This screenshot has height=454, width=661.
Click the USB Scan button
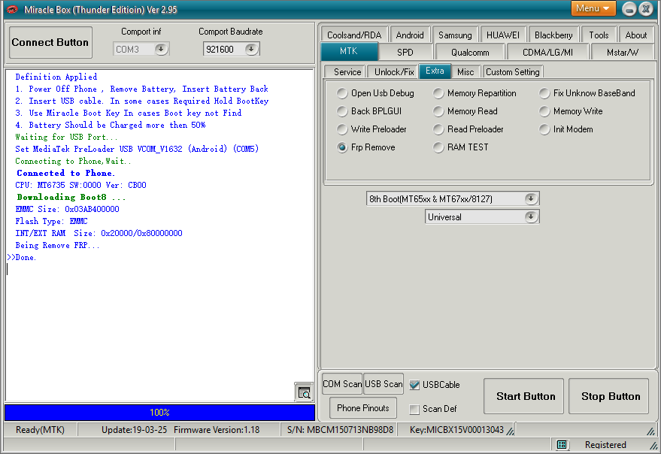point(384,384)
